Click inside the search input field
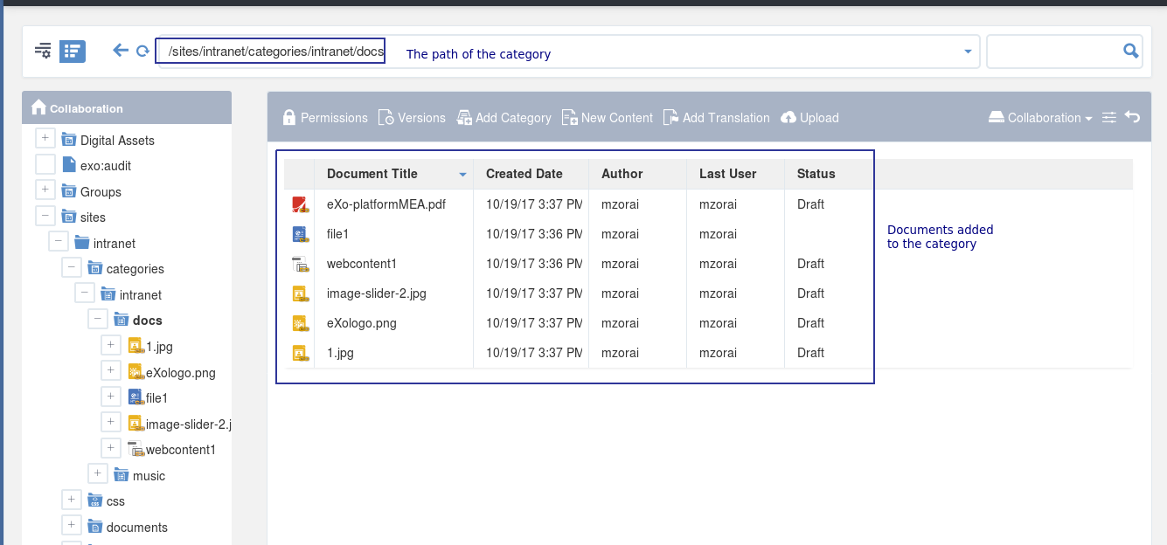 point(1055,52)
